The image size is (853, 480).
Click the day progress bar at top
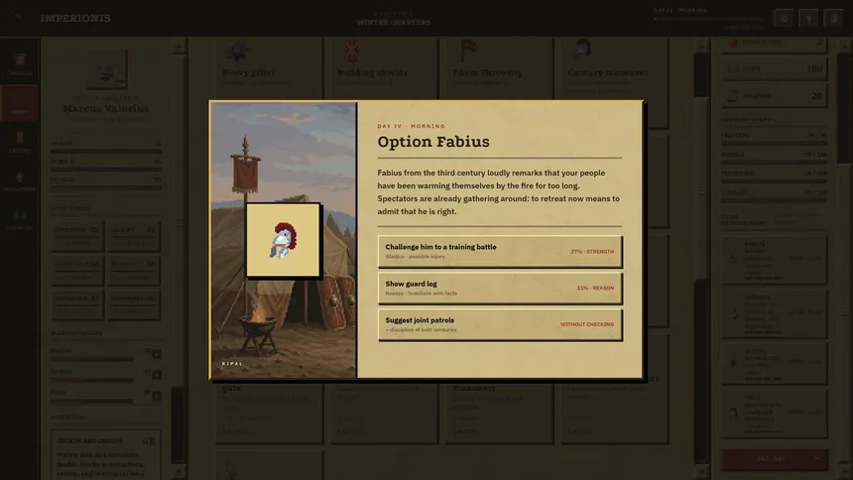point(708,19)
